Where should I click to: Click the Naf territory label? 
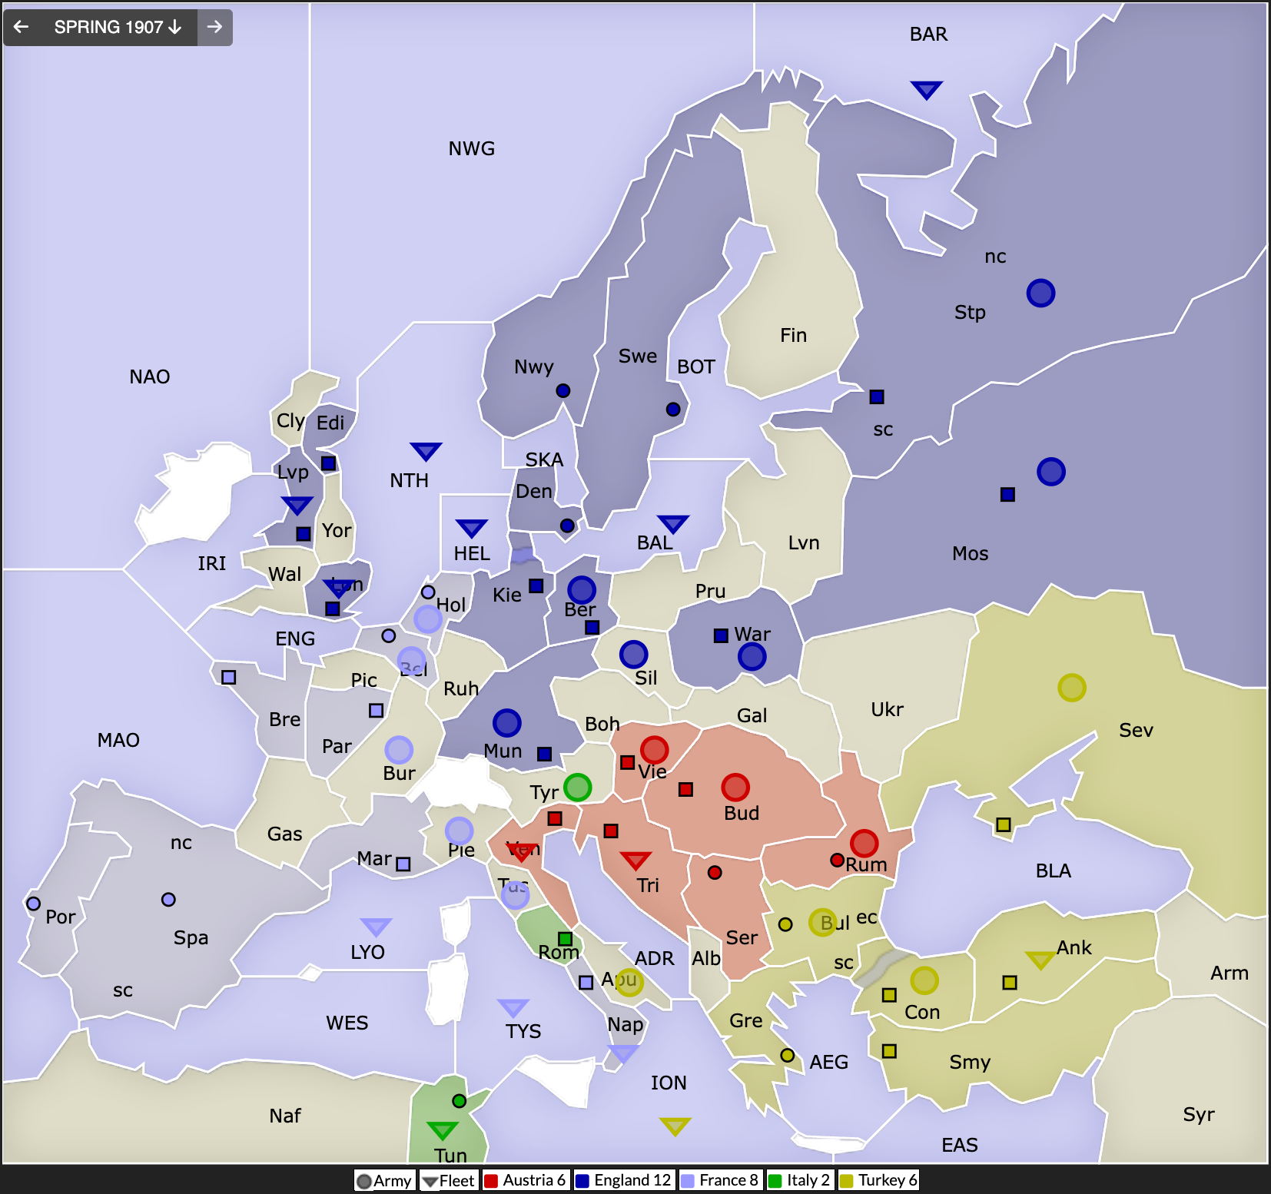[285, 1116]
